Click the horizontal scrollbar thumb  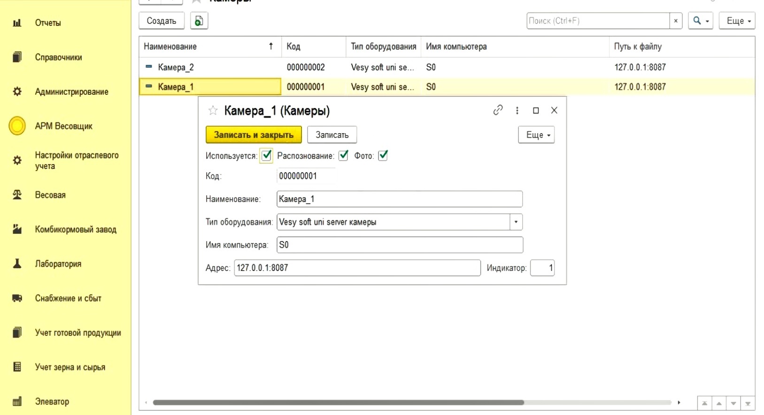338,402
